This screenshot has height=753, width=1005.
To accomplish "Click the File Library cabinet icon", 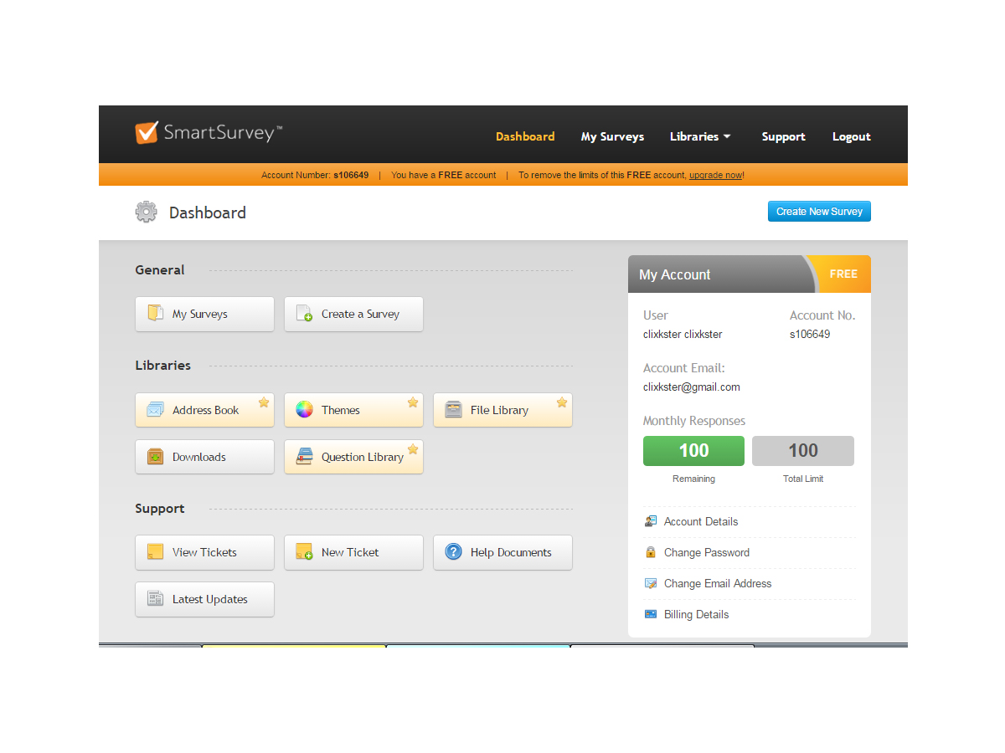I will [x=453, y=410].
